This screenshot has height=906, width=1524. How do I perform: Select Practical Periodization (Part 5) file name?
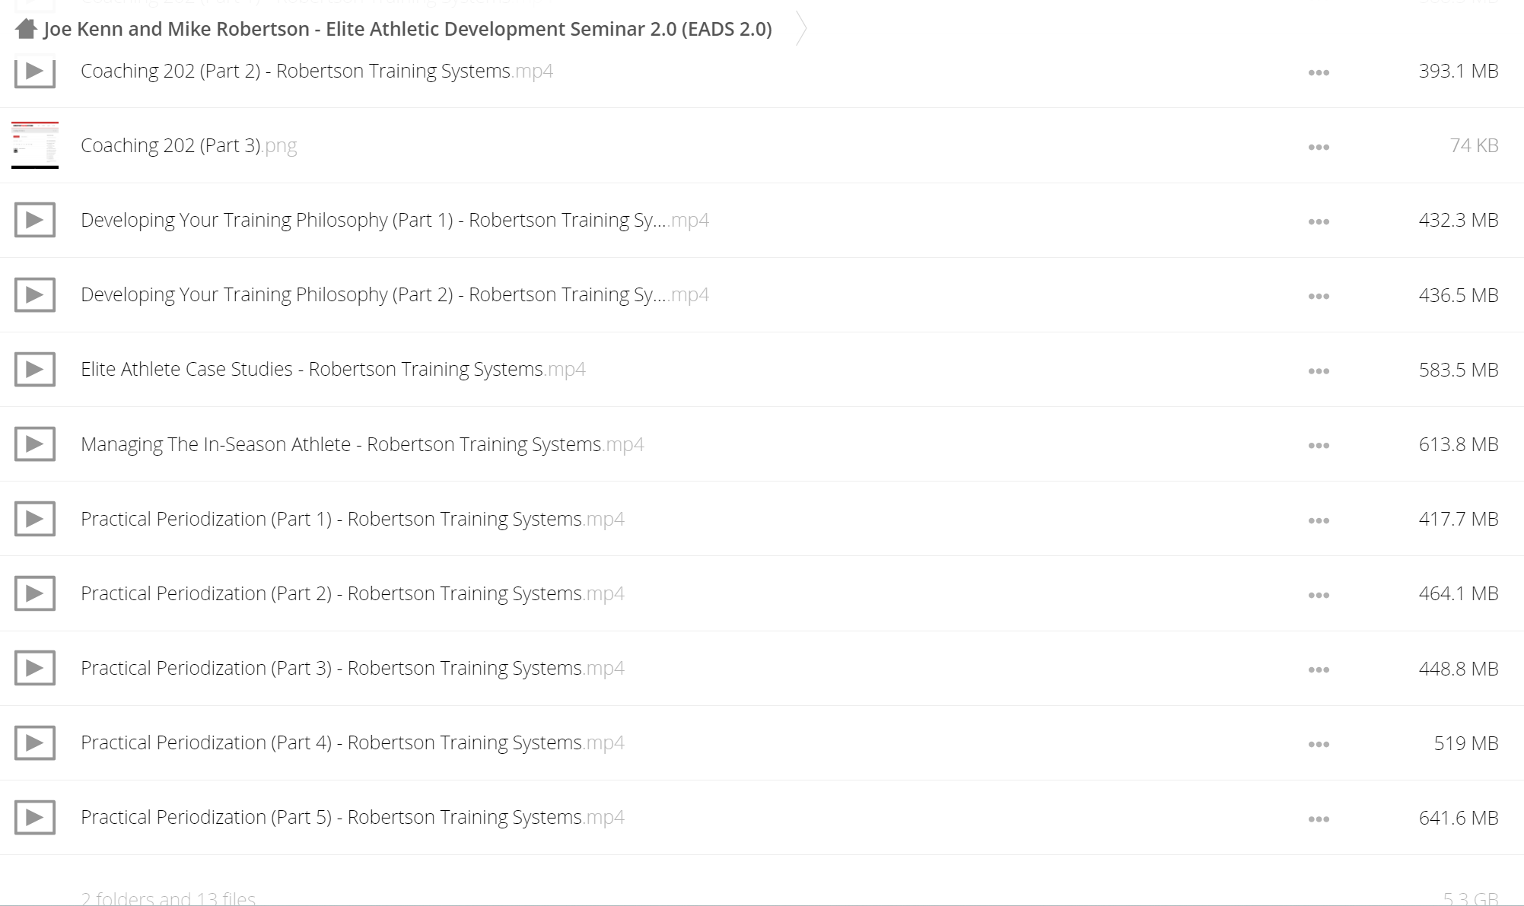pyautogui.click(x=352, y=817)
